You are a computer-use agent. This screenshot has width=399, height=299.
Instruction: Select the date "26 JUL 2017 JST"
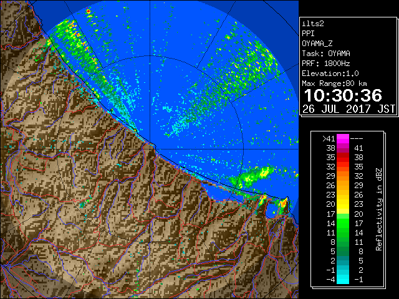pyautogui.click(x=349, y=109)
